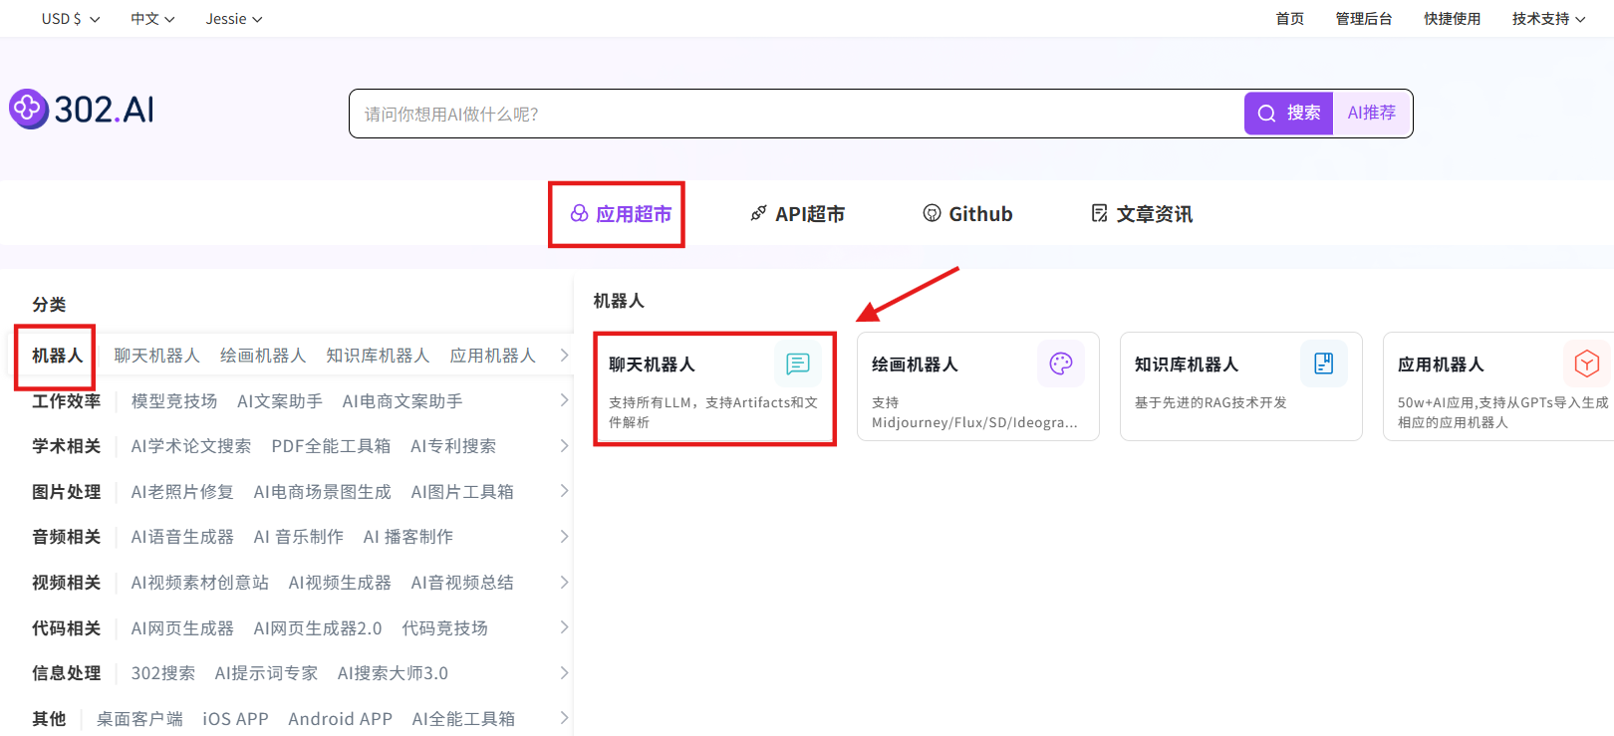Open AI文案助手 link
1614x736 pixels.
point(280,400)
